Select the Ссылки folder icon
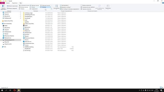This screenshot has height=92, width=164. (24, 45)
